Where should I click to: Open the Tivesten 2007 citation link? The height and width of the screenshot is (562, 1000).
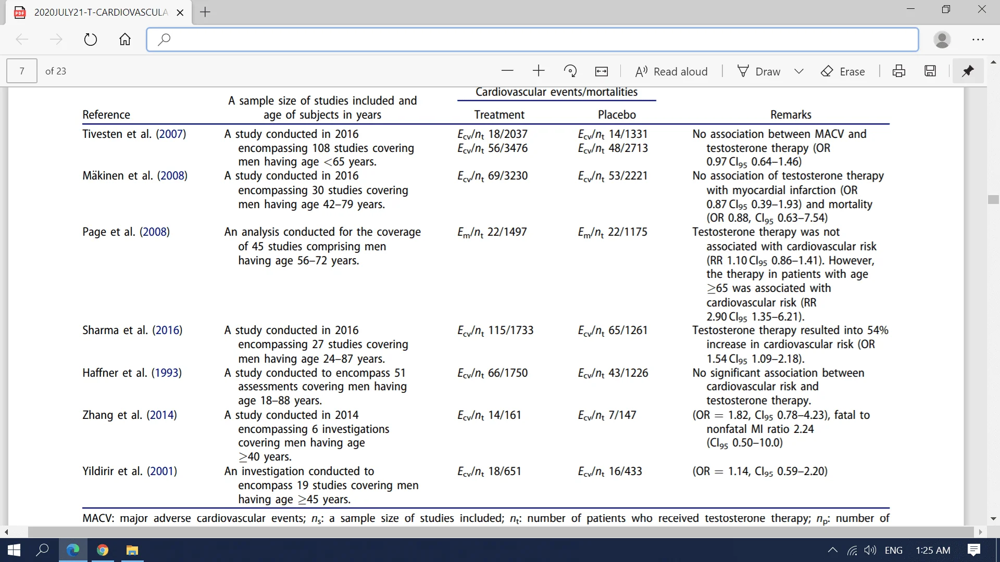point(171,134)
